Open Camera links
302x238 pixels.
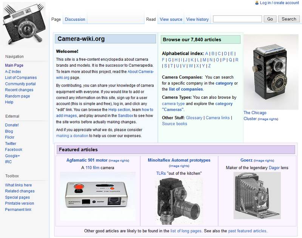[218, 118]
